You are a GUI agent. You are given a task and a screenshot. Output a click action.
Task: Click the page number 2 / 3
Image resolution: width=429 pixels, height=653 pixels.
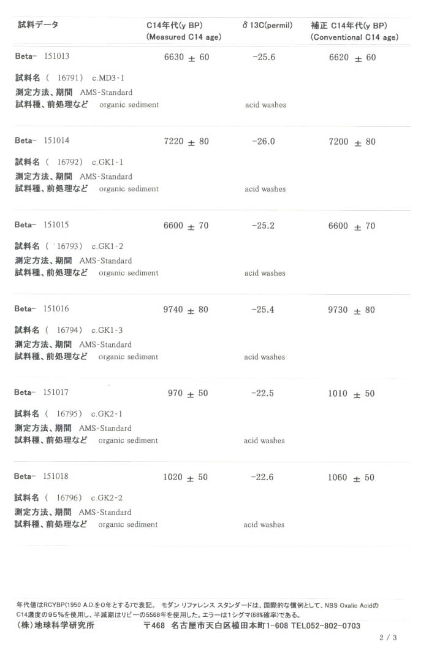pos(388,638)
